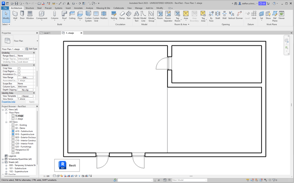Select the 02 - Demo 3D view

coord(20,128)
